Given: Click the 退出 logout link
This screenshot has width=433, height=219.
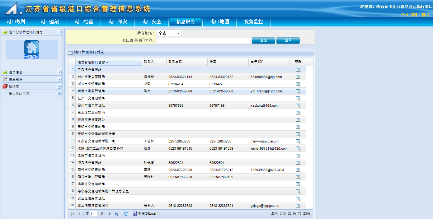Looking at the screenshot, I should click(x=425, y=15).
